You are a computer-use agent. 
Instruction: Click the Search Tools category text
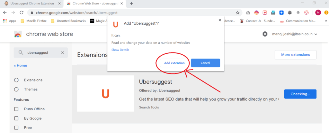click(149, 107)
